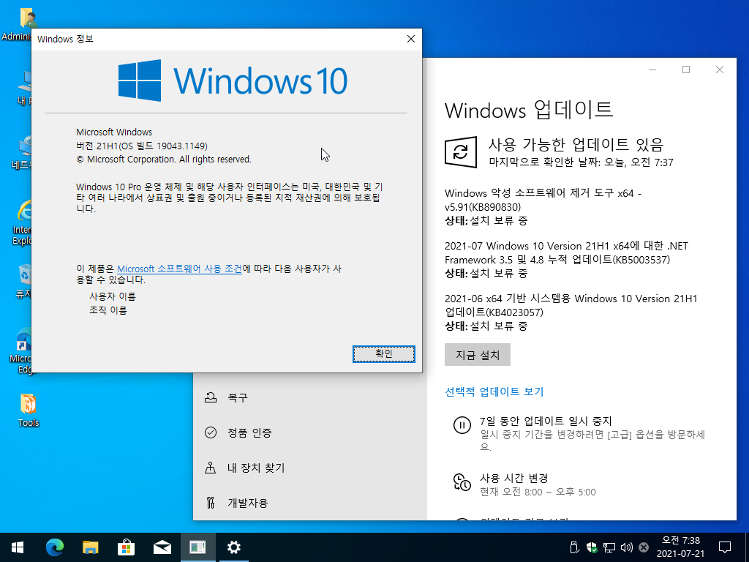Viewport: 749px width, 562px height.
Task: Select the Recycle Bin desktop icon
Action: (x=23, y=282)
